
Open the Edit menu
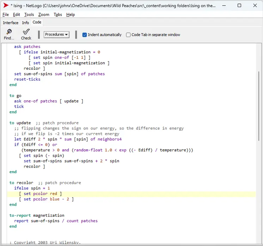(x=17, y=14)
